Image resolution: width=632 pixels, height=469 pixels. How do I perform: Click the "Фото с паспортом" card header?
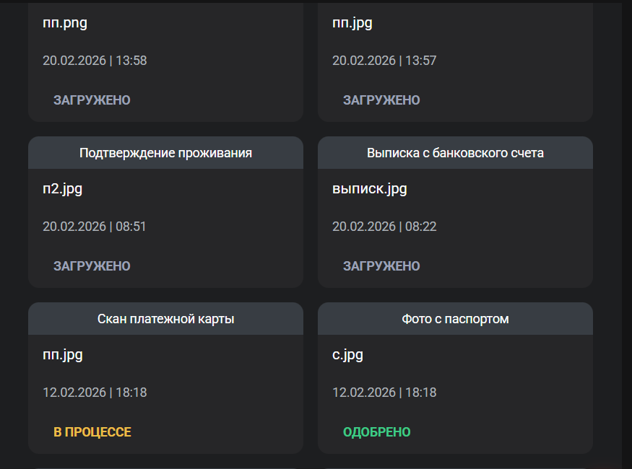[x=455, y=319]
